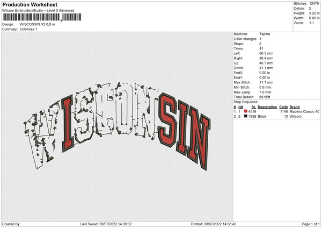The height and width of the screenshot is (228, 322).
Task: Click the code 1146 in row 1
Action: click(284, 111)
